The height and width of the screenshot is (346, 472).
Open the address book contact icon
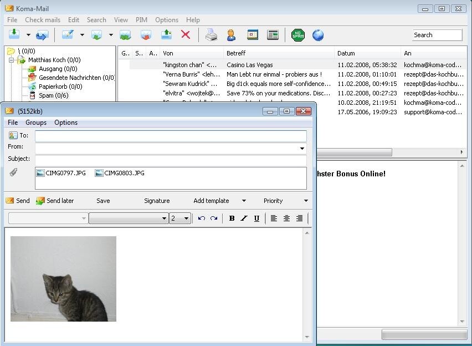tap(232, 35)
